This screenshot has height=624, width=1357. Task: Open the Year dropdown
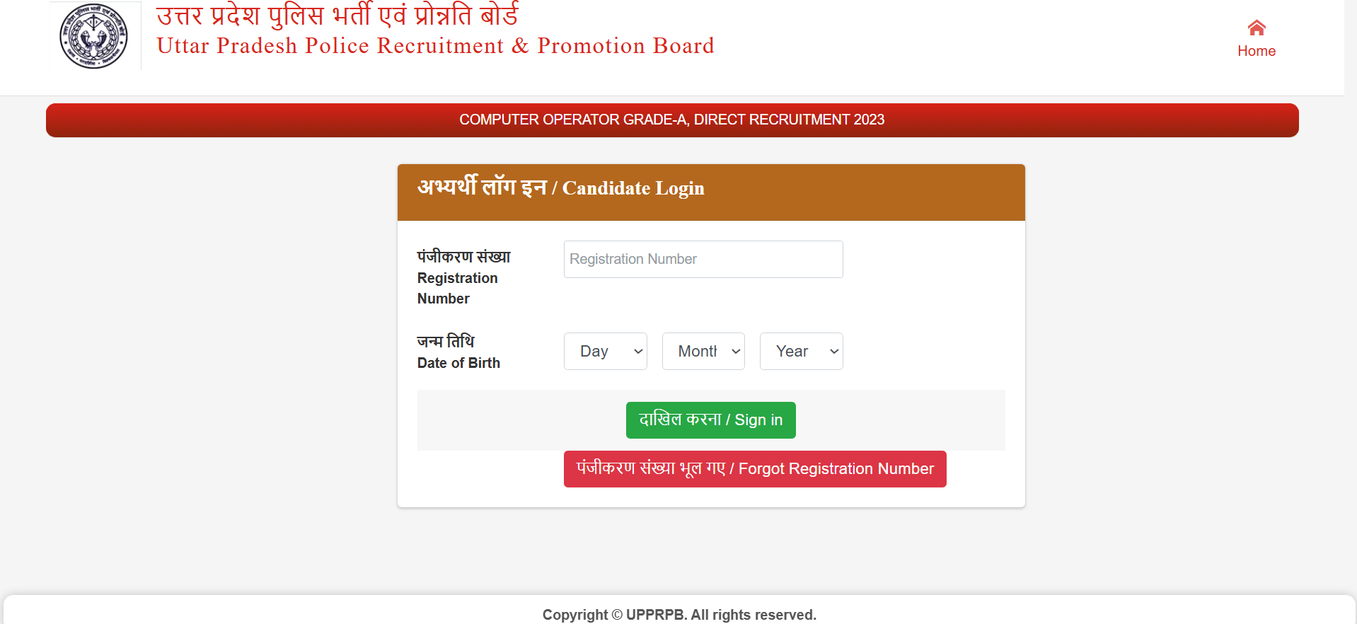[800, 351]
